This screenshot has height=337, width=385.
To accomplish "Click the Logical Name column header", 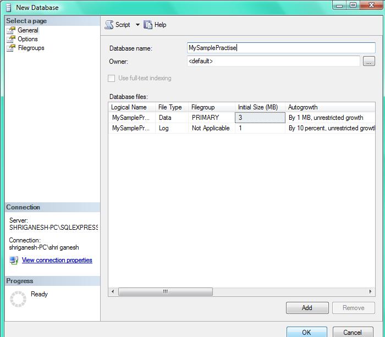I will [x=131, y=107].
